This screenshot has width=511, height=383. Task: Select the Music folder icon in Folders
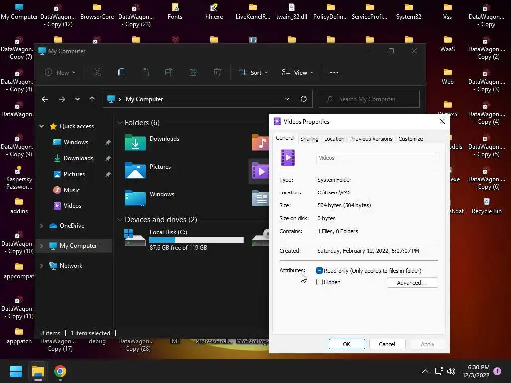click(260, 142)
